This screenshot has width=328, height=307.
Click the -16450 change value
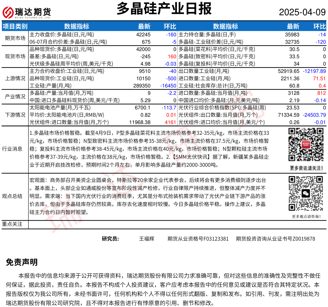(168, 86)
